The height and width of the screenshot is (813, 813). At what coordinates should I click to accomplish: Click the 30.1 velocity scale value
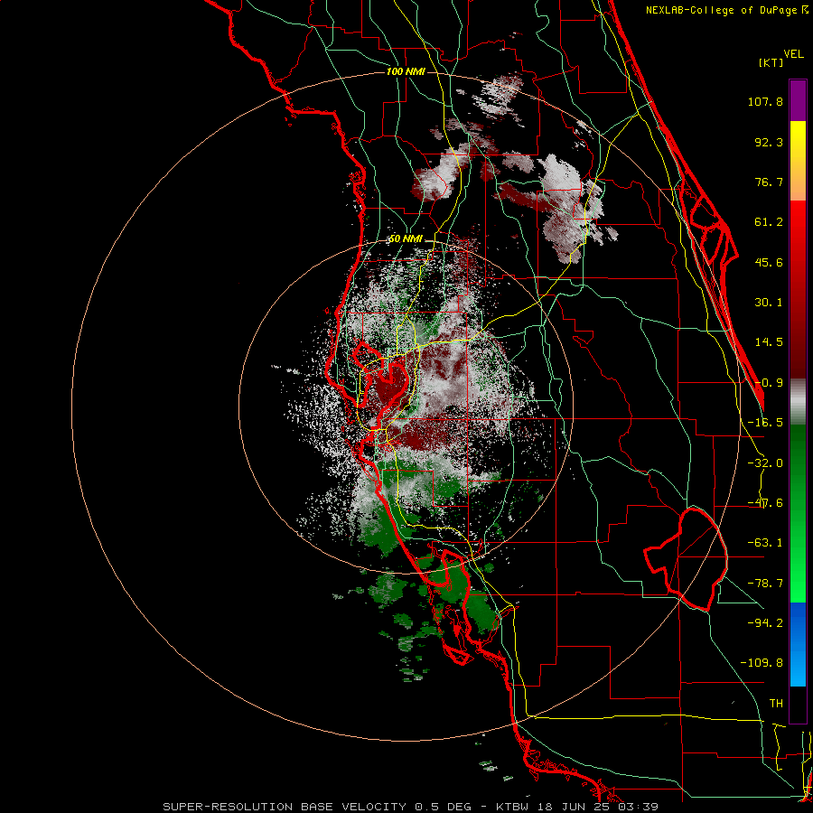click(769, 303)
